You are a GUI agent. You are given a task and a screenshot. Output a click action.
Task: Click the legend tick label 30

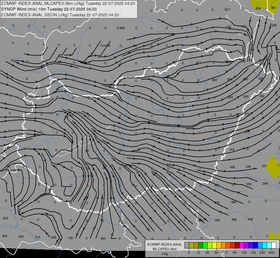pos(207,253)
